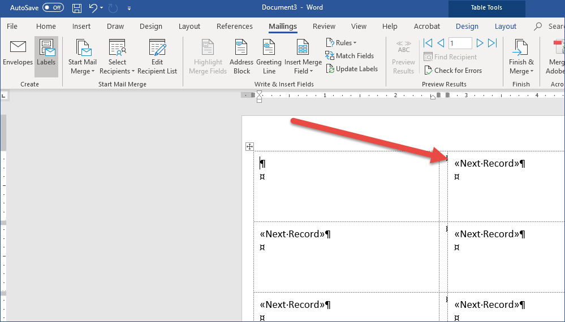Screen dimensions: 565x322
Task: Open the Start Mail Merge dropdown
Action: coord(83,57)
